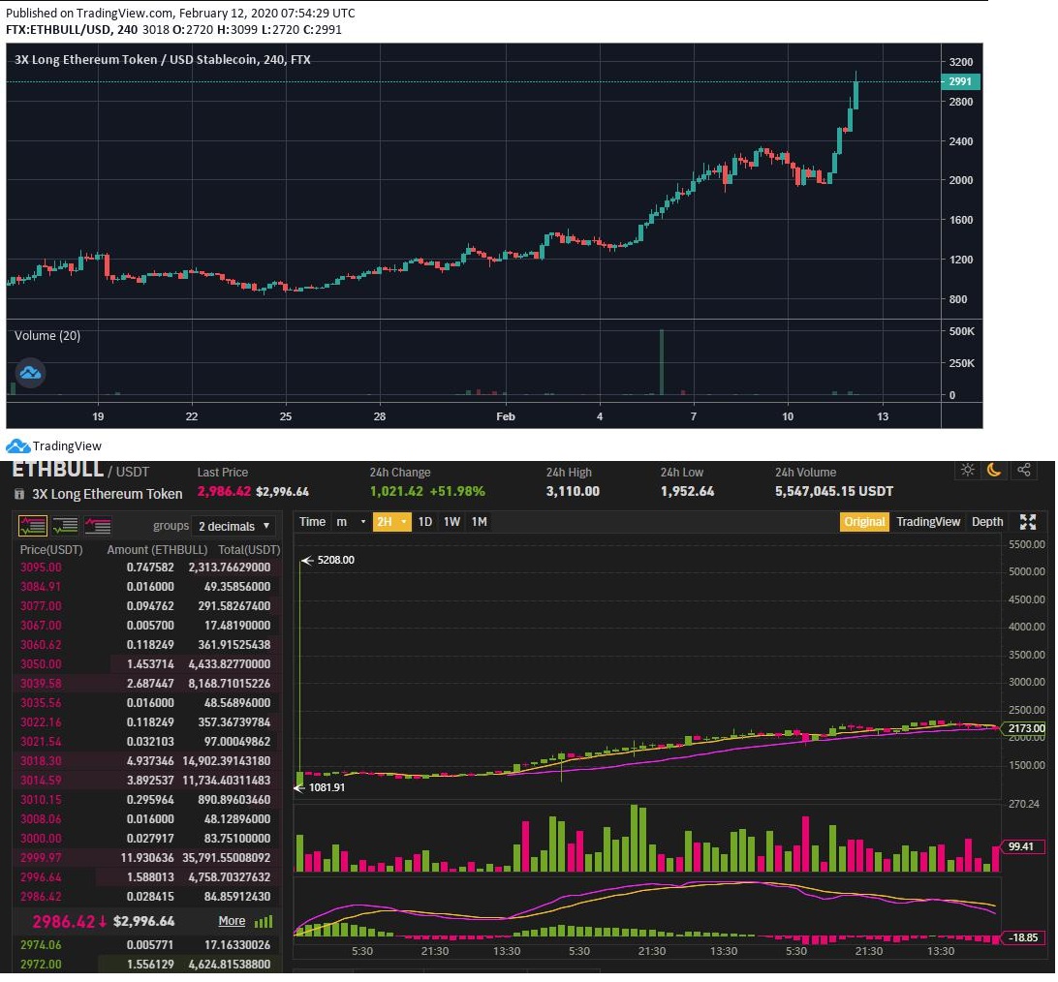Show buy orders only order book view

[x=66, y=526]
